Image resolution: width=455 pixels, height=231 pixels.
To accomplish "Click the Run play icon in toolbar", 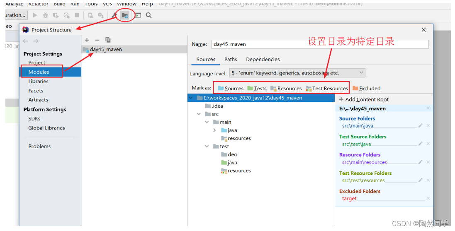I will click(x=35, y=15).
